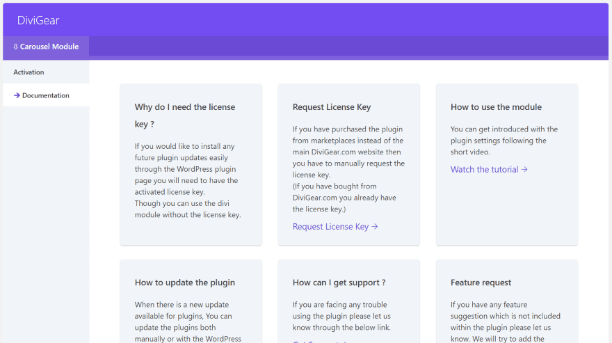Click 'When there is a new update' text
The width and height of the screenshot is (612, 343).
182,305
